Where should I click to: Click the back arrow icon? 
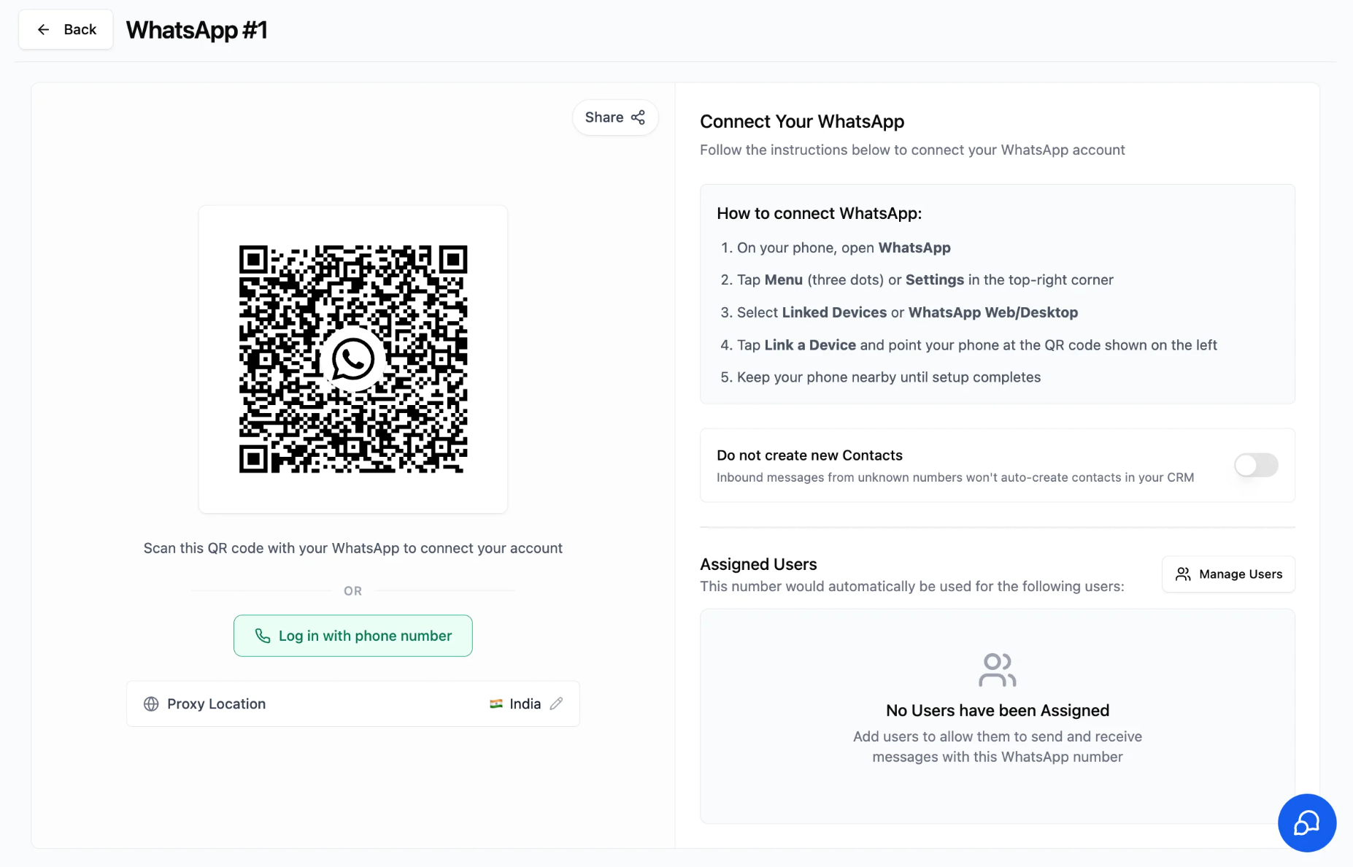(44, 29)
